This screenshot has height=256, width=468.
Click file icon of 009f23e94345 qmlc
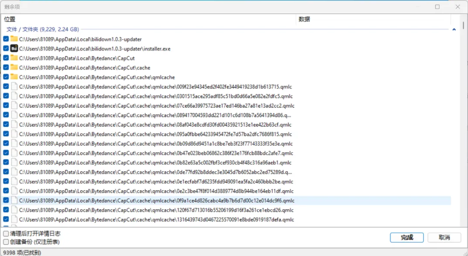coord(14,87)
